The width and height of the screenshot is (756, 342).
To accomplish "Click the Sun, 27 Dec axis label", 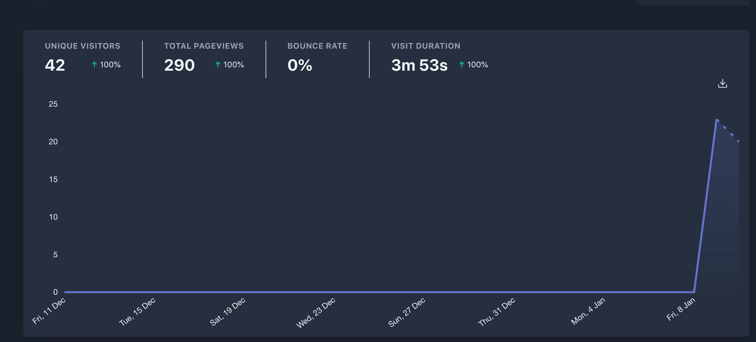I will 407,312.
